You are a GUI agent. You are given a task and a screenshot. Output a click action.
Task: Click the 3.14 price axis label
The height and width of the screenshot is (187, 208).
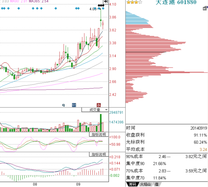[x=113, y=56]
